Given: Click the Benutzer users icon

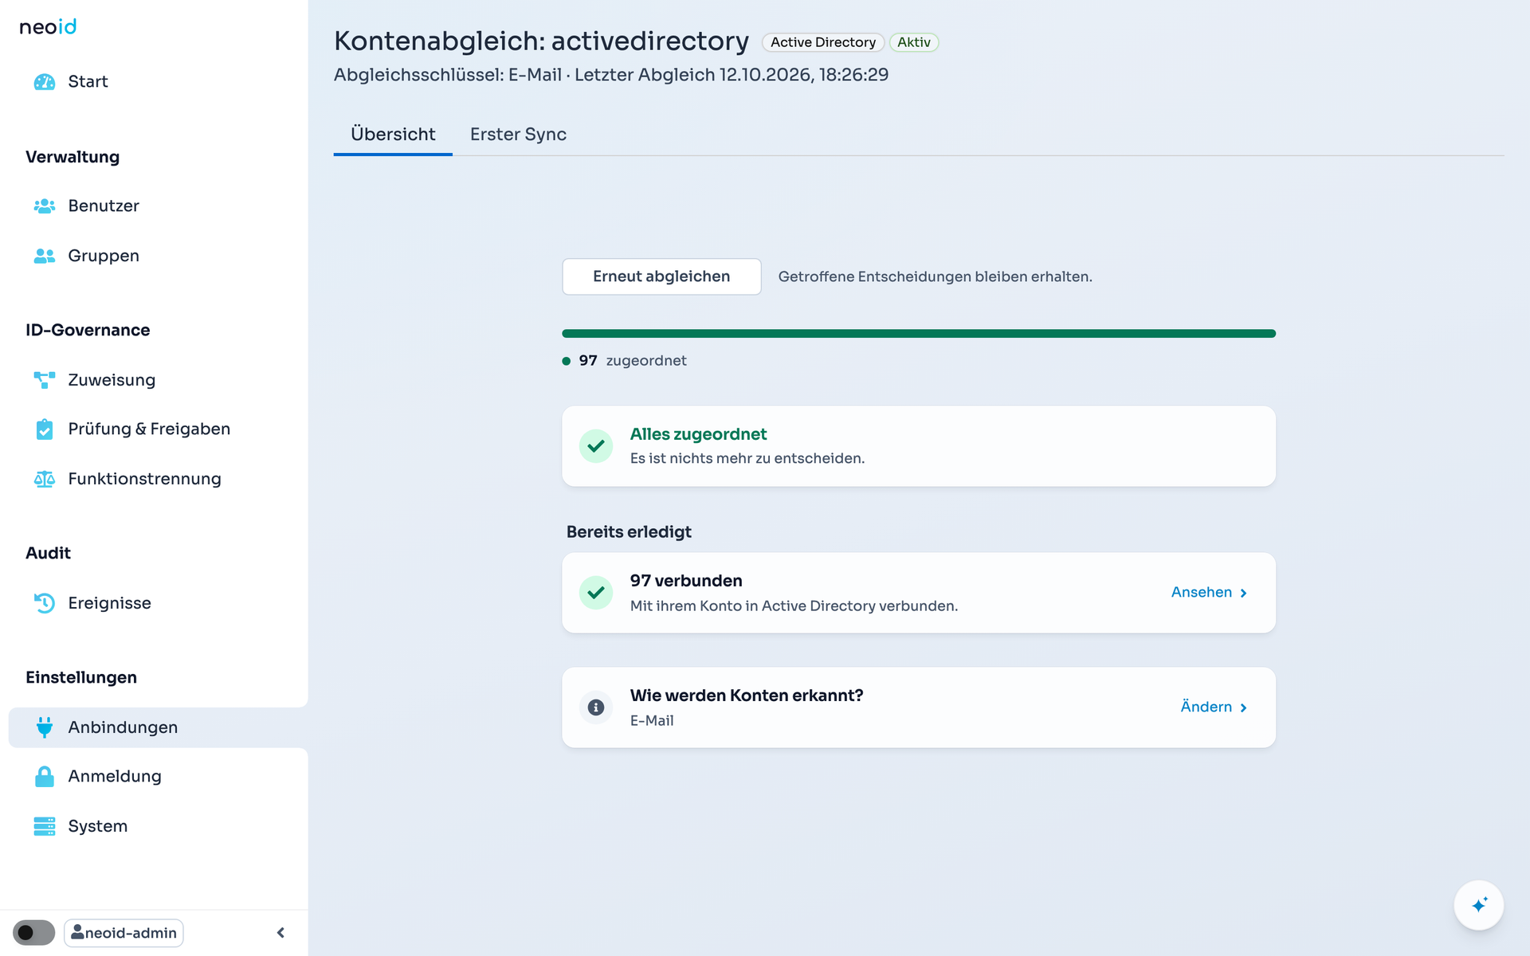Looking at the screenshot, I should tap(45, 206).
